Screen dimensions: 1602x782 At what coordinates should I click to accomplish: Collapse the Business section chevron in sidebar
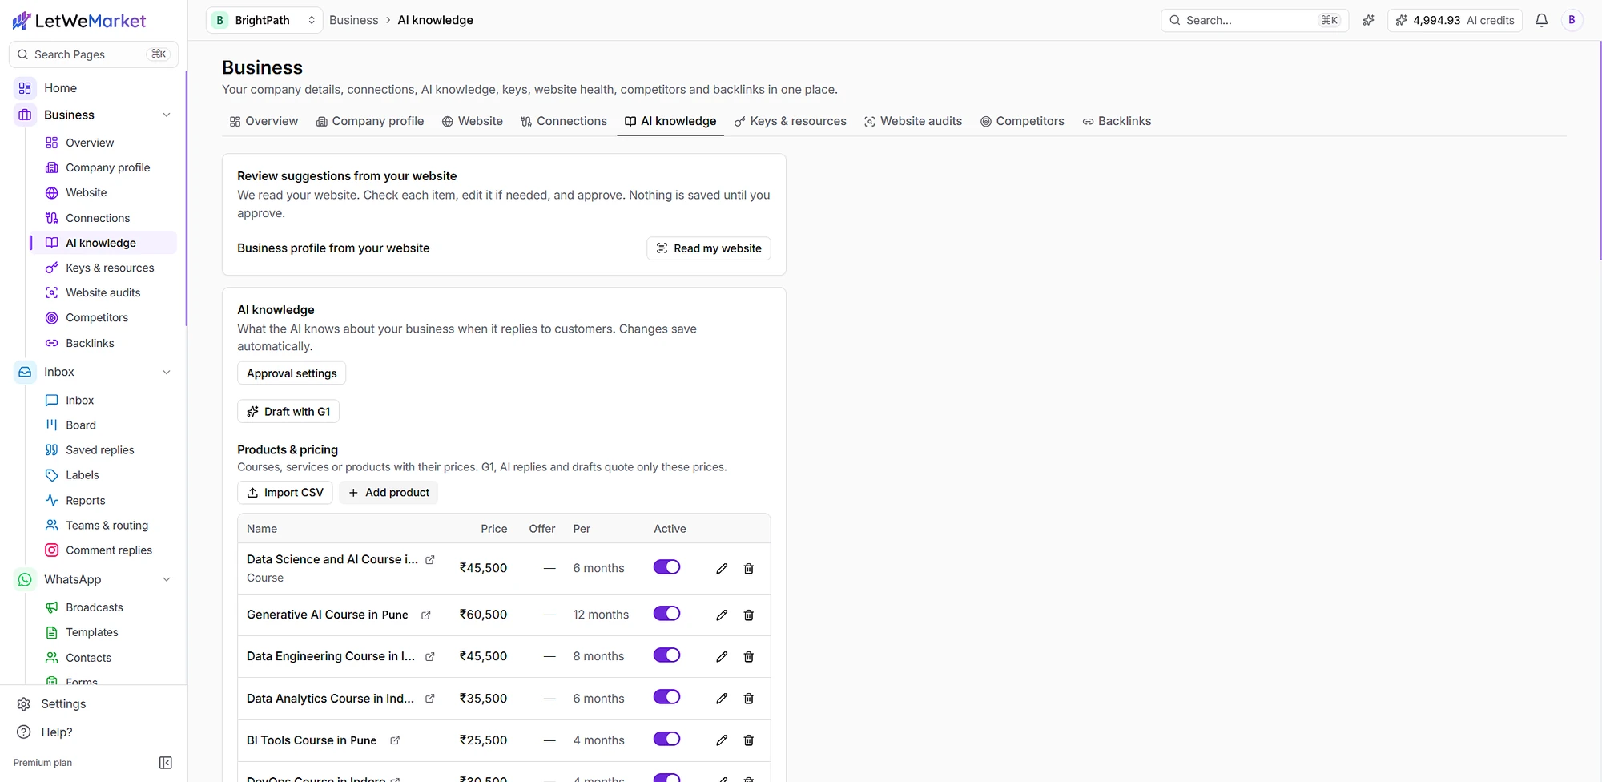pyautogui.click(x=167, y=115)
